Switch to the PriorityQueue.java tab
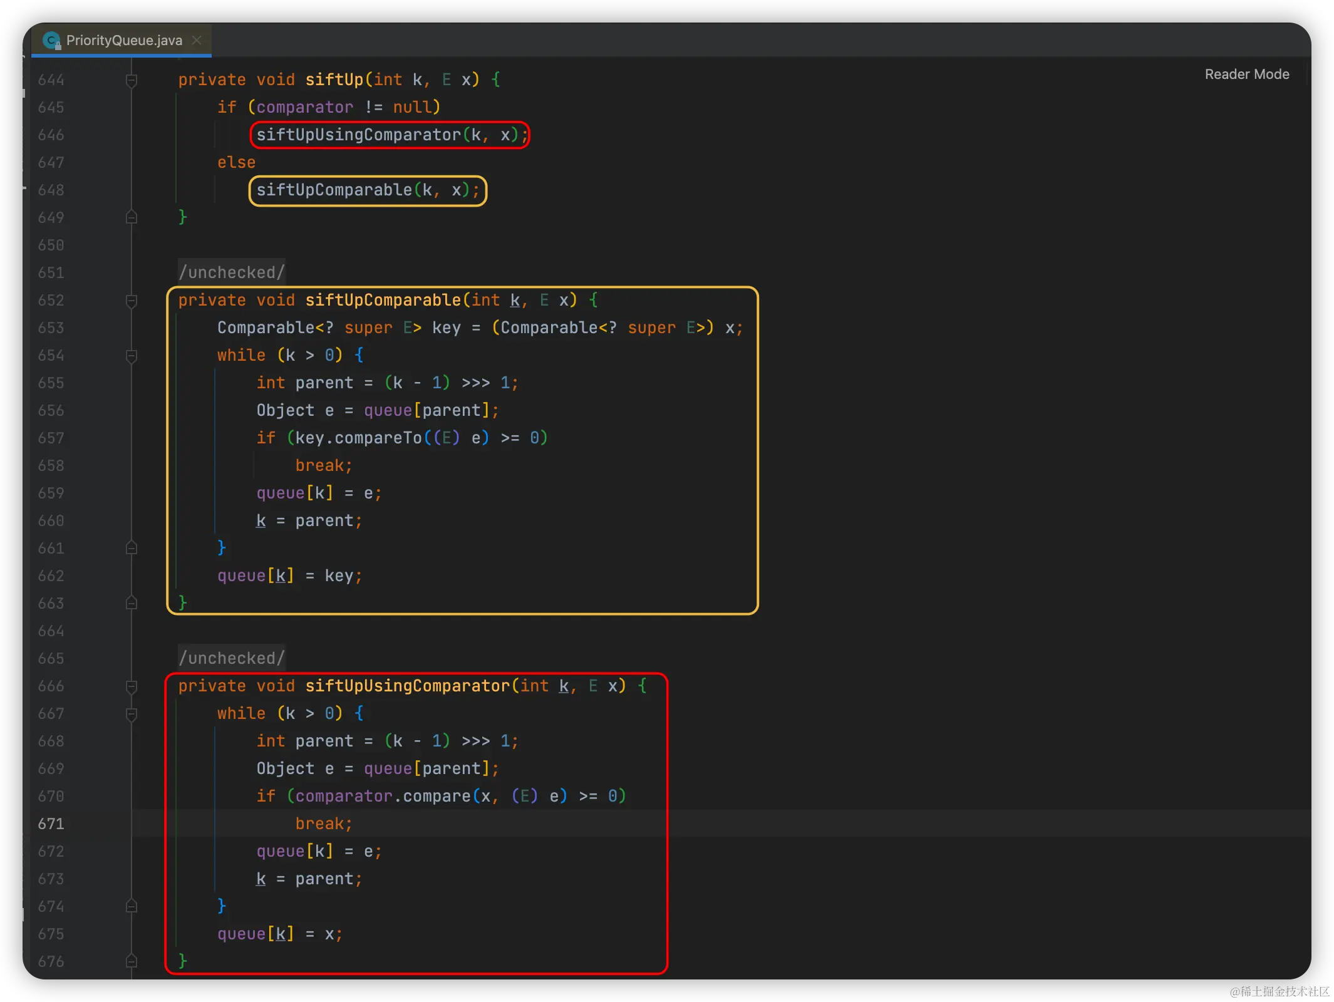Image resolution: width=1334 pixels, height=1002 pixels. (x=122, y=40)
